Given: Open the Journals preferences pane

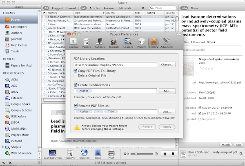Looking at the screenshot, I should [114, 43].
